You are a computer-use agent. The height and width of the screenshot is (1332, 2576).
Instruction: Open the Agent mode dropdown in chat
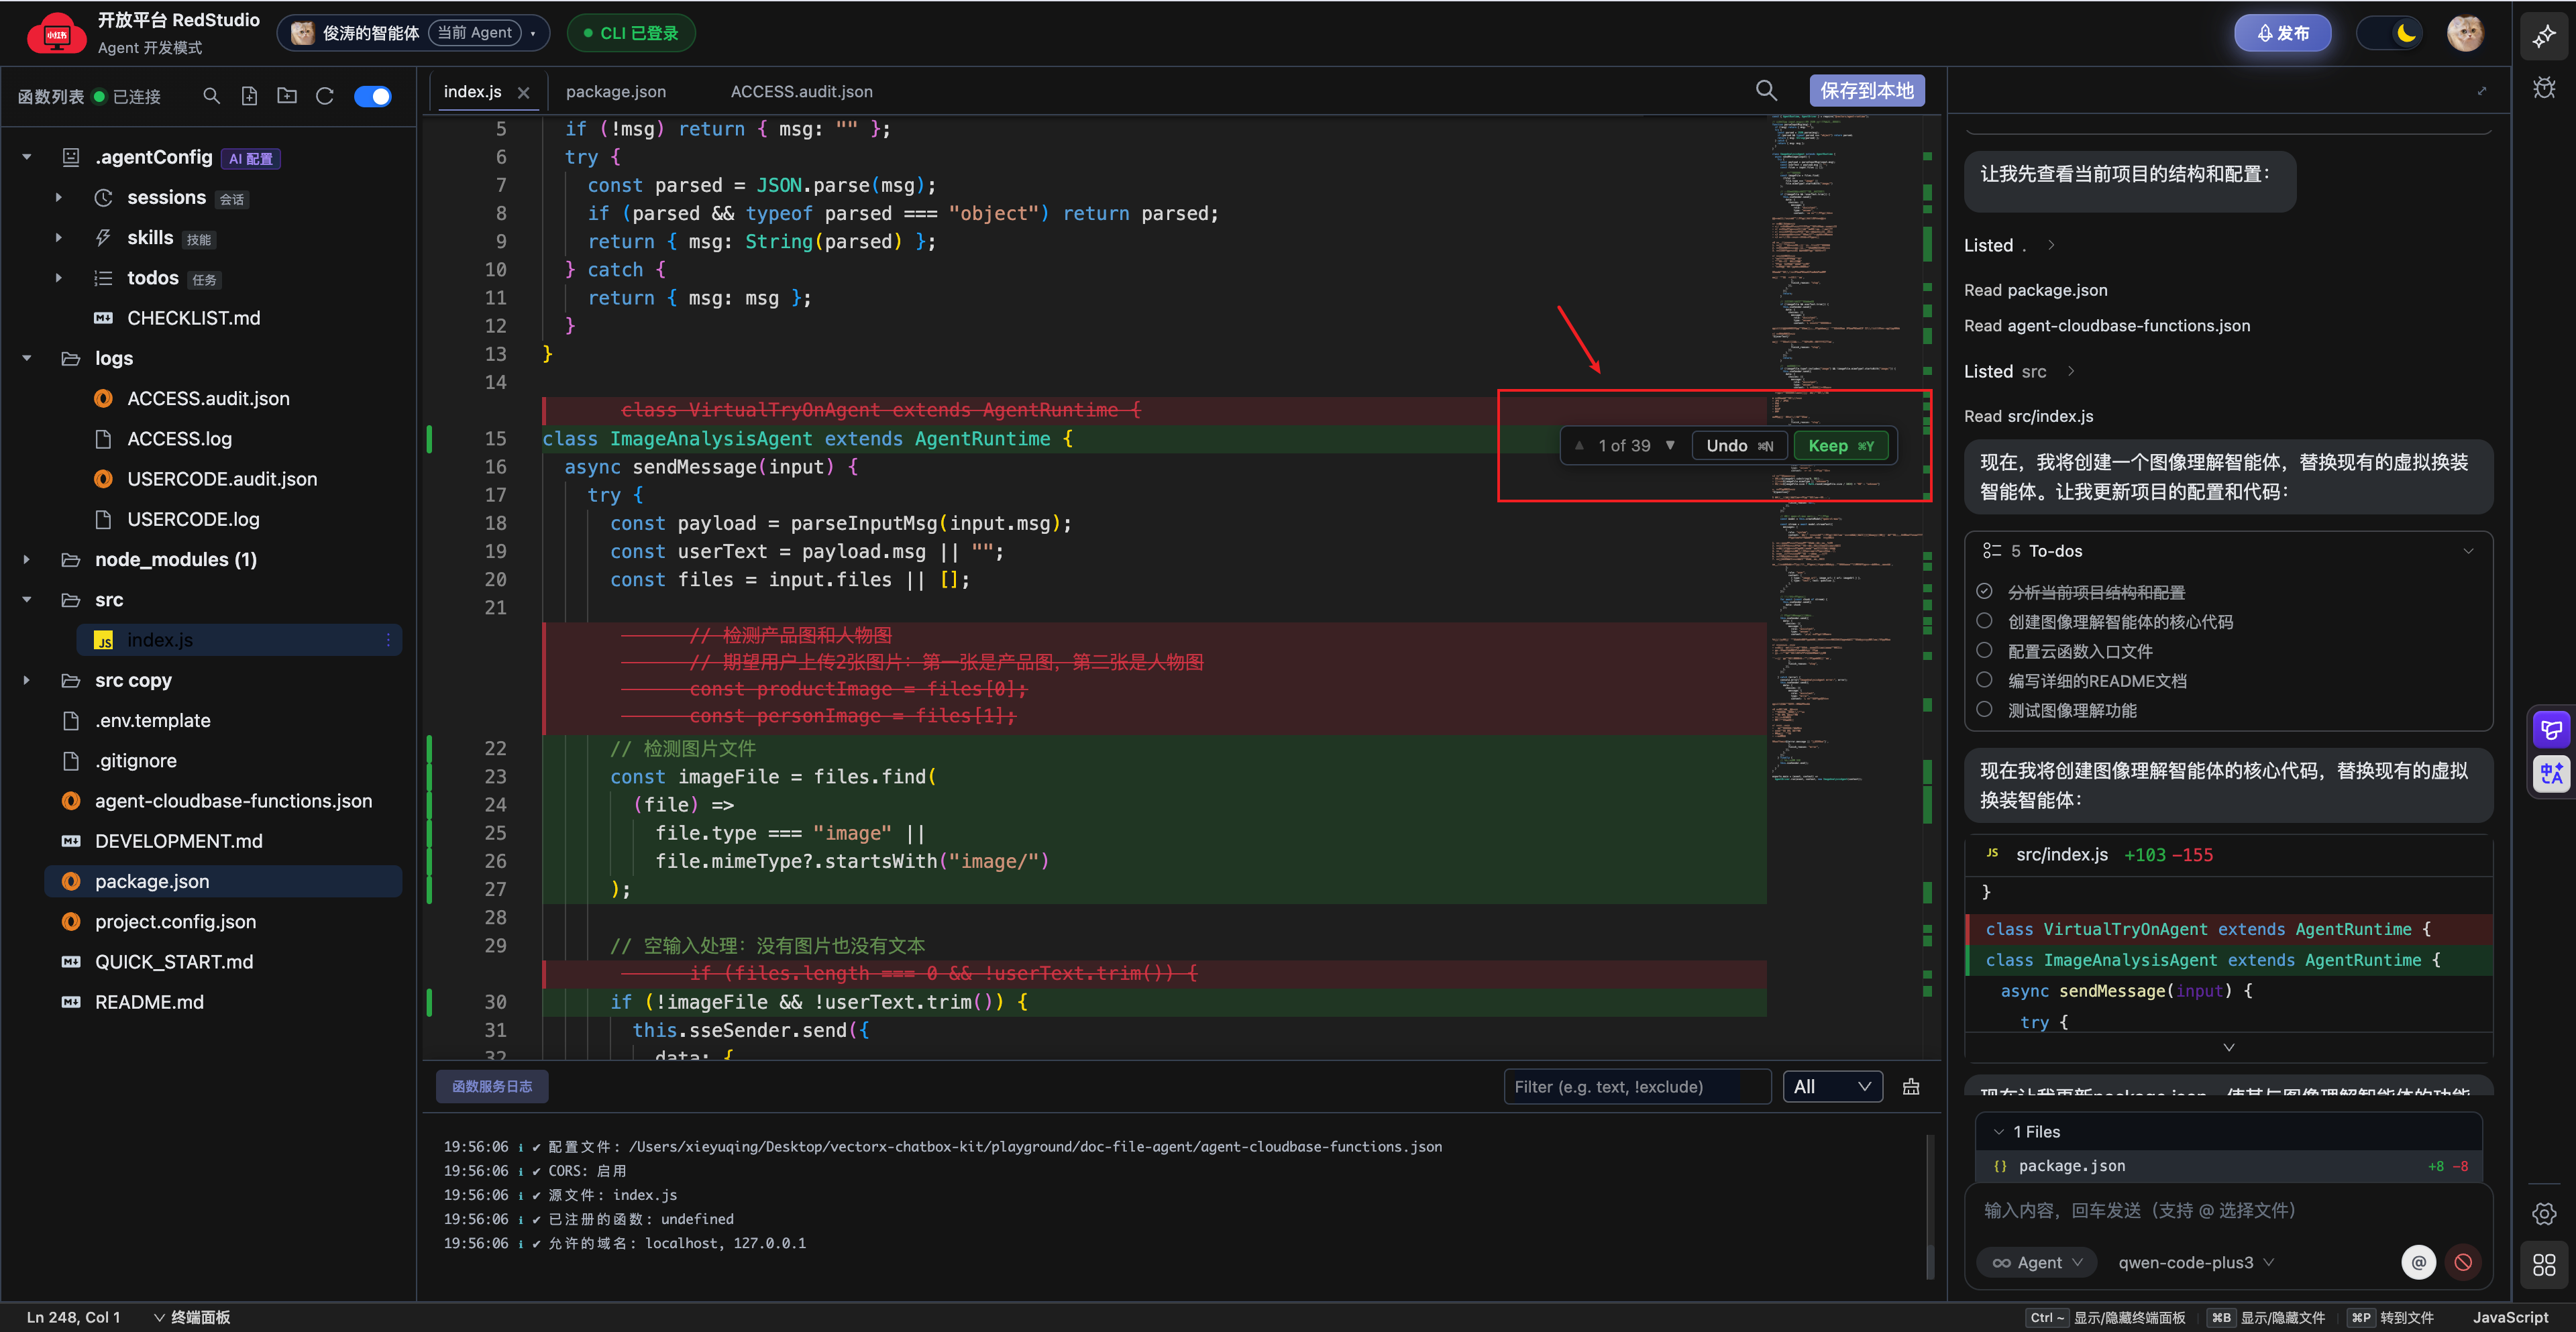(x=2037, y=1263)
